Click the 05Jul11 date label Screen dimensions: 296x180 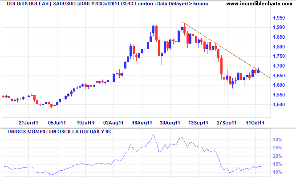pos(57,123)
